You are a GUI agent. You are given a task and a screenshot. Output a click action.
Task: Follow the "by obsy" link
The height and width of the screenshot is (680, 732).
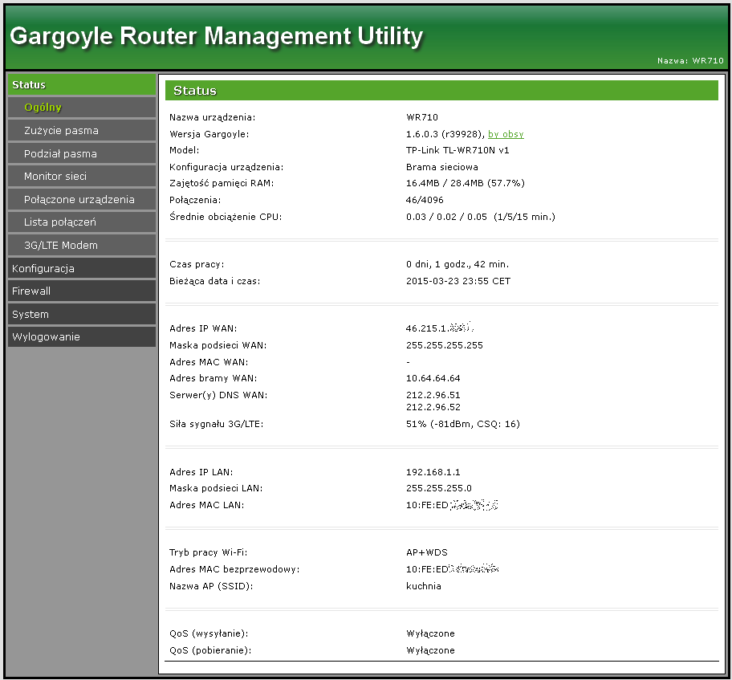(x=506, y=134)
